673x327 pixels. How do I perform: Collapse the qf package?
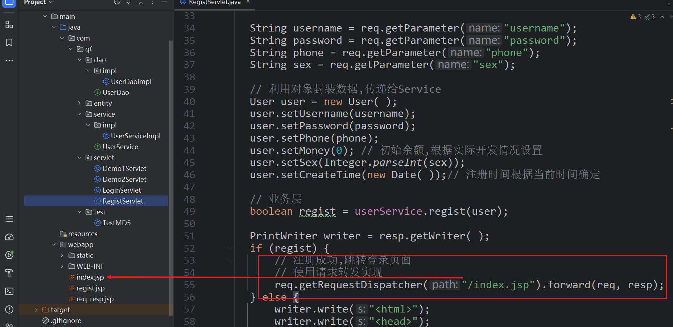click(71, 49)
